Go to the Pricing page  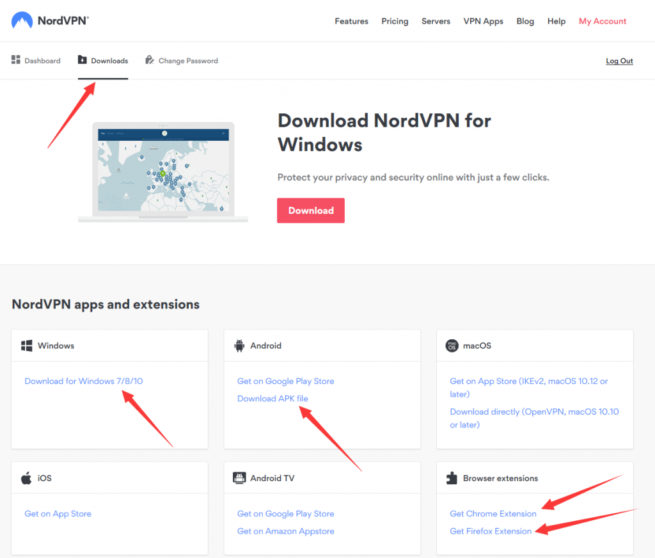(395, 21)
